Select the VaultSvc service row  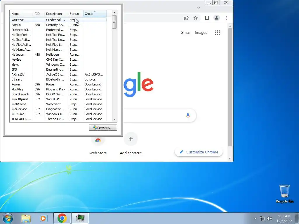tap(58, 20)
